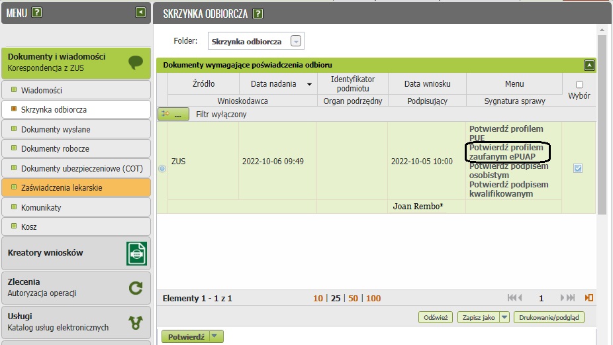Open the filter settings icon button
The height and width of the screenshot is (345, 613).
[173, 114]
